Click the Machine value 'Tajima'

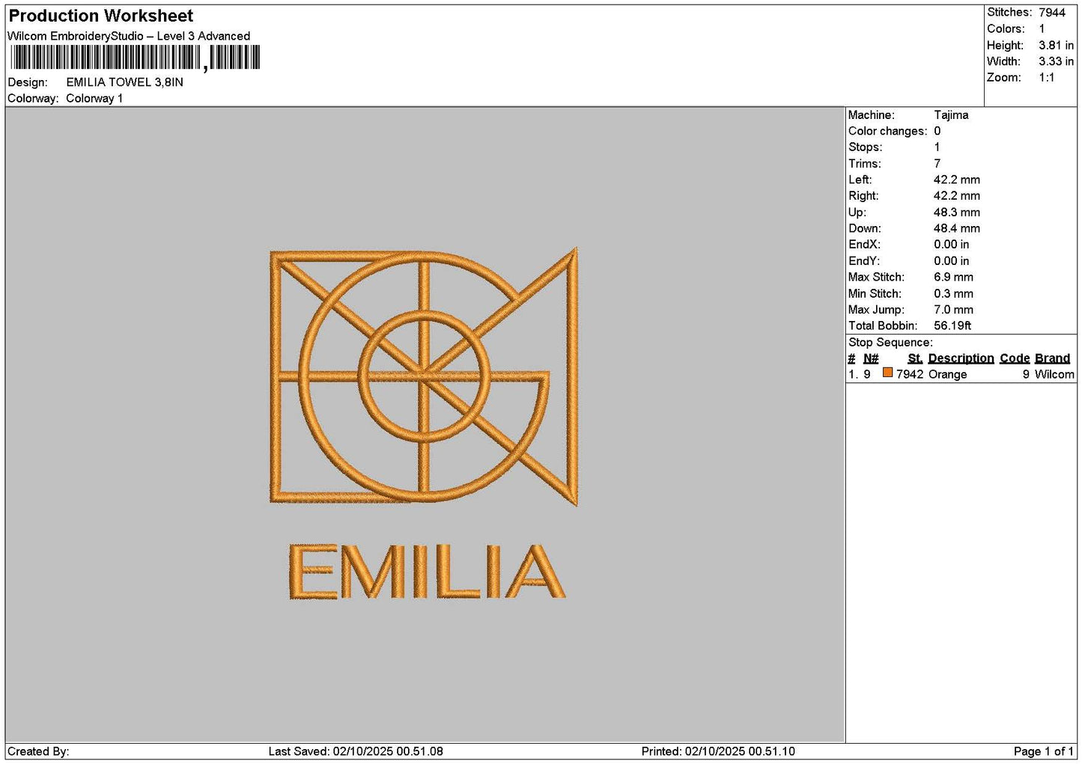[951, 115]
